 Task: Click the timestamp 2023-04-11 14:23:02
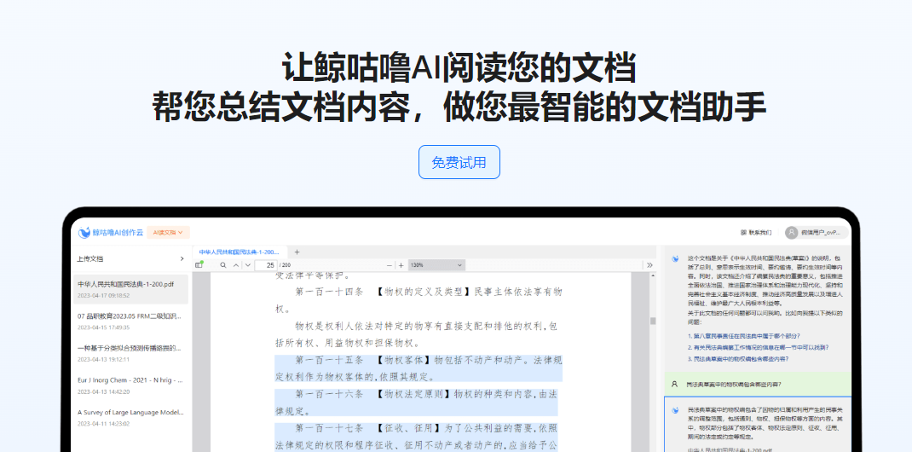click(x=103, y=424)
